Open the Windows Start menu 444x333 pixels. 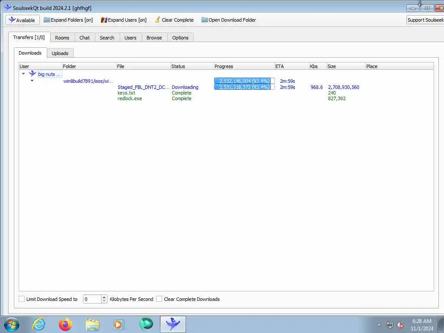[x=12, y=324]
